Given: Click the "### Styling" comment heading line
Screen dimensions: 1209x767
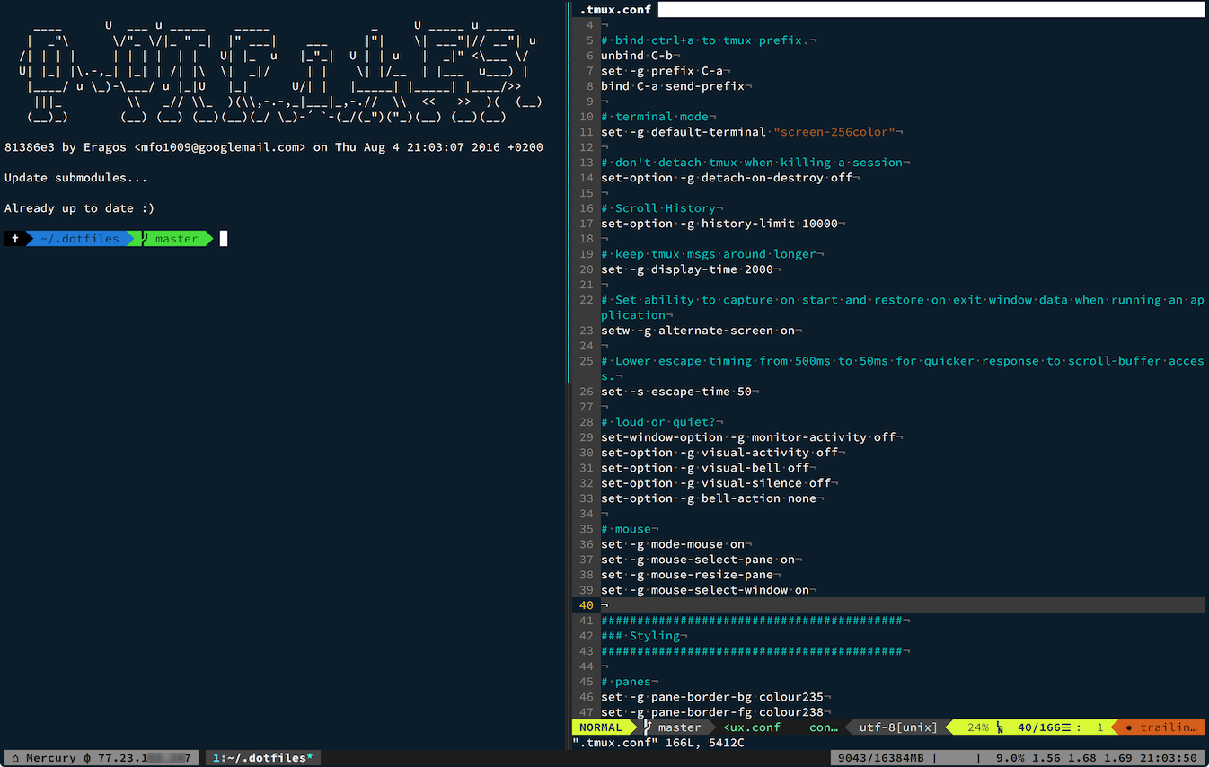Looking at the screenshot, I should 640,636.
